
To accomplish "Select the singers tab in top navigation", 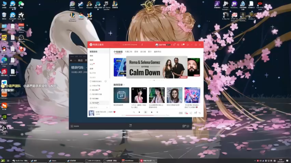I will 150,52.
